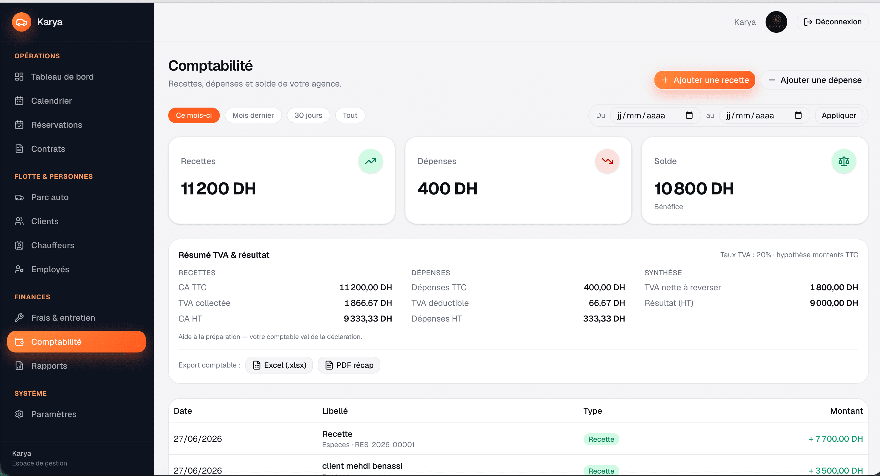Click the CA HT value 9 333,33 DH
880x476 pixels.
[x=368, y=319]
